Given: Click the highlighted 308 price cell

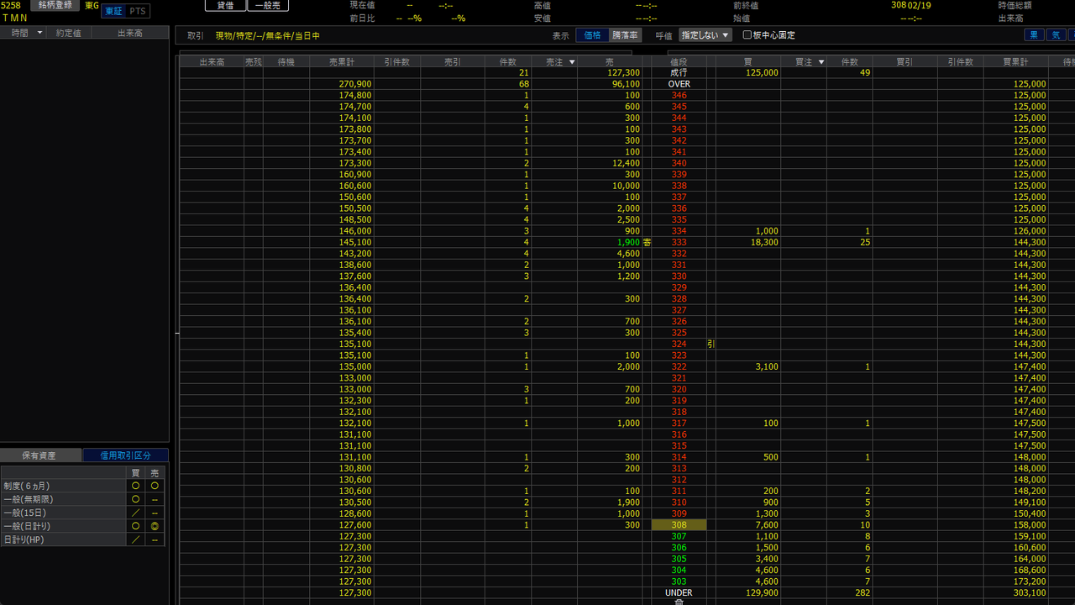Looking at the screenshot, I should point(679,525).
